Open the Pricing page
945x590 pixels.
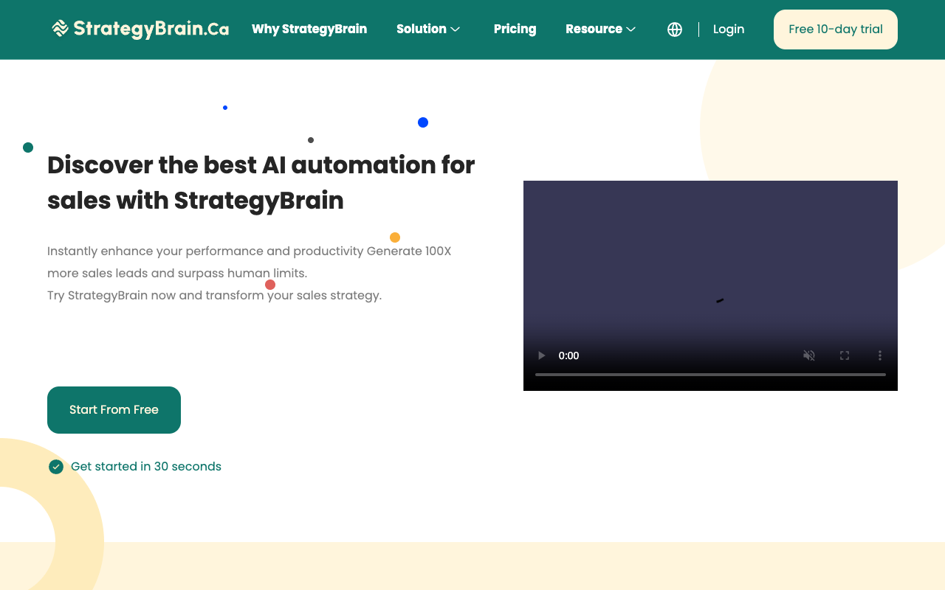(x=515, y=29)
